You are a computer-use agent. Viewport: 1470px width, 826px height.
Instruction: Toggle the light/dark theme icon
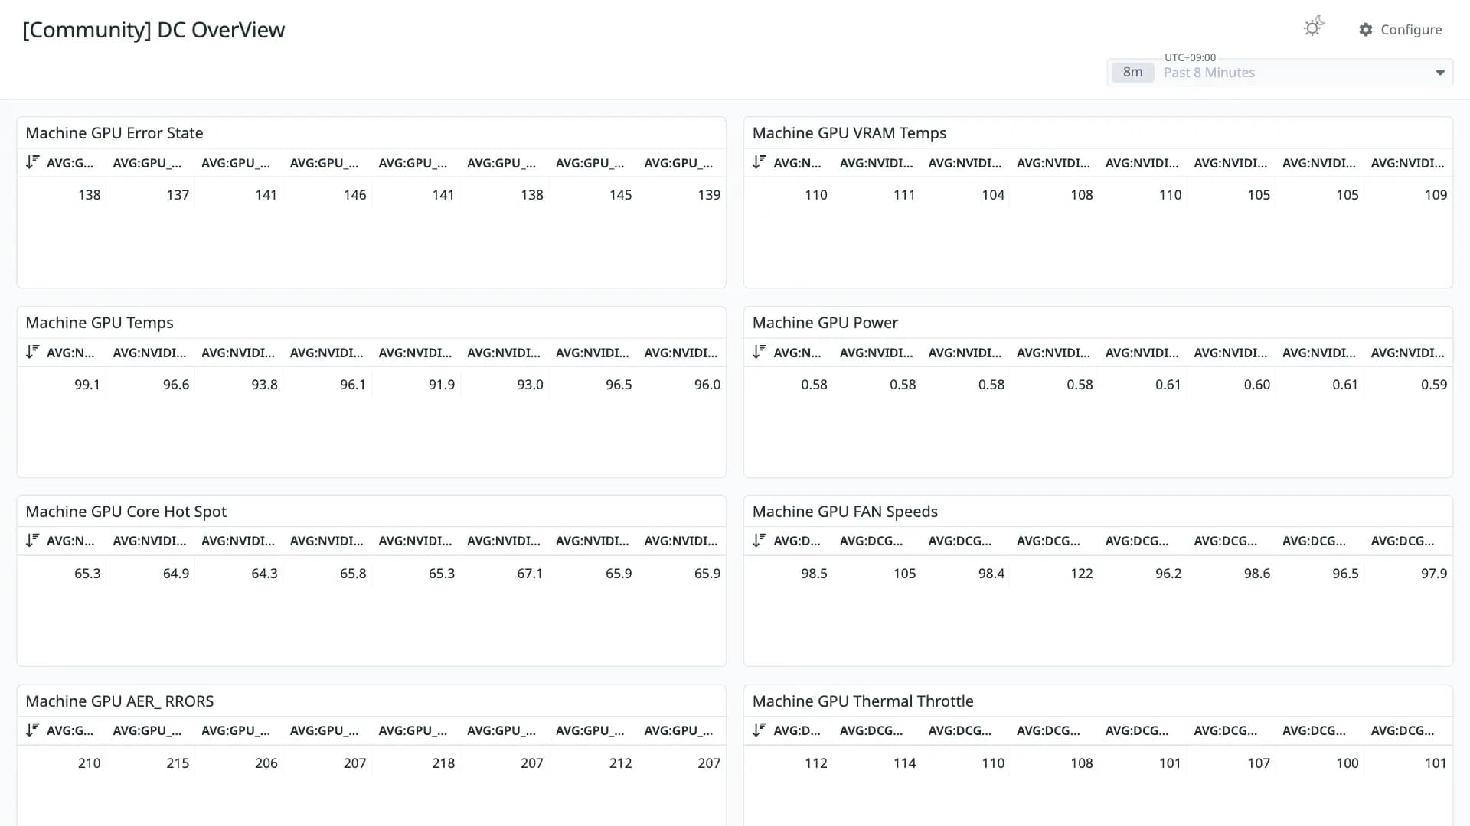1314,28
